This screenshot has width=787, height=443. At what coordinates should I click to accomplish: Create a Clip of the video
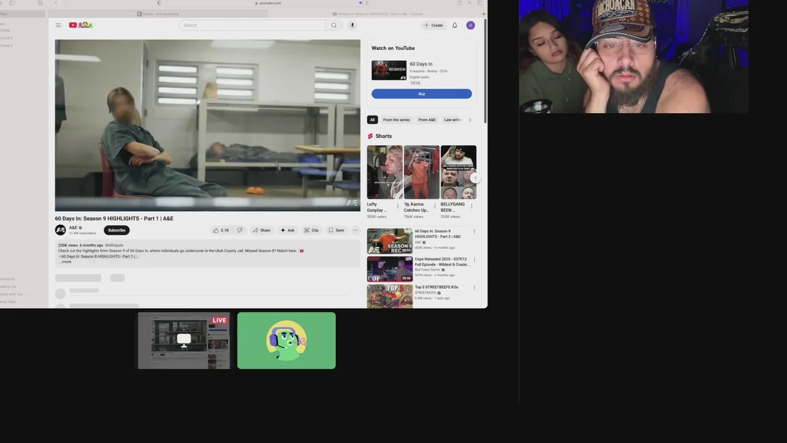(311, 230)
